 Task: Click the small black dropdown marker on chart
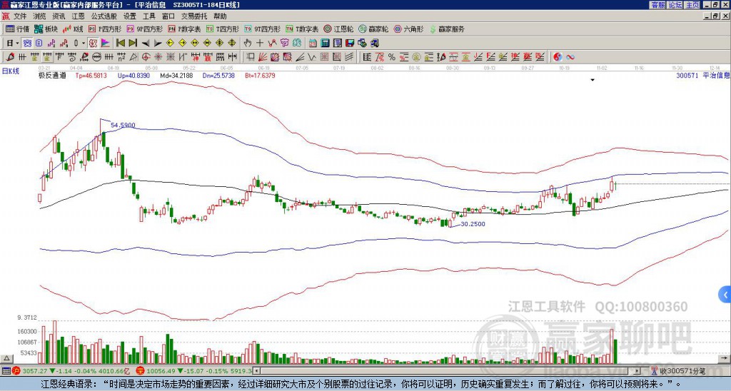click(592, 80)
